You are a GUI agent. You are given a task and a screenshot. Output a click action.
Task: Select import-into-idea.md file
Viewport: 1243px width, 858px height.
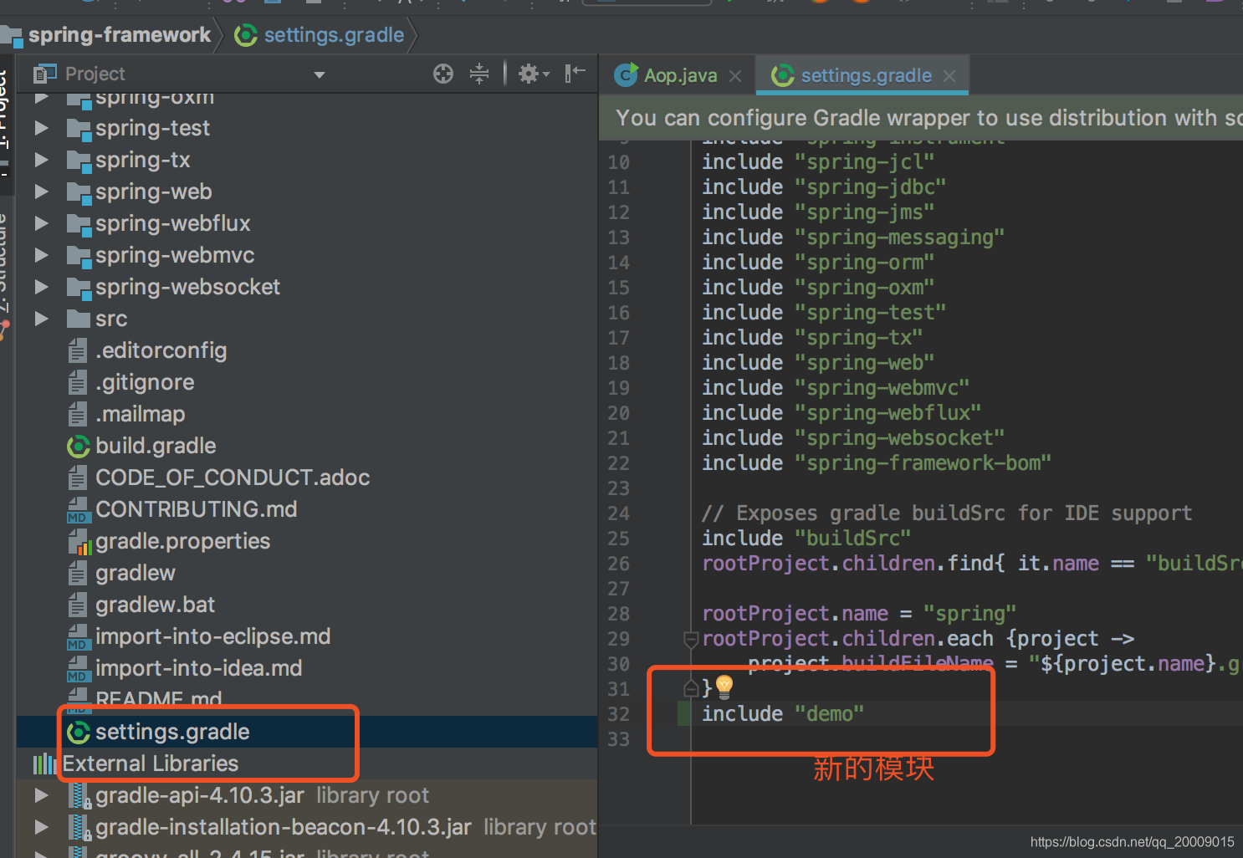click(198, 668)
